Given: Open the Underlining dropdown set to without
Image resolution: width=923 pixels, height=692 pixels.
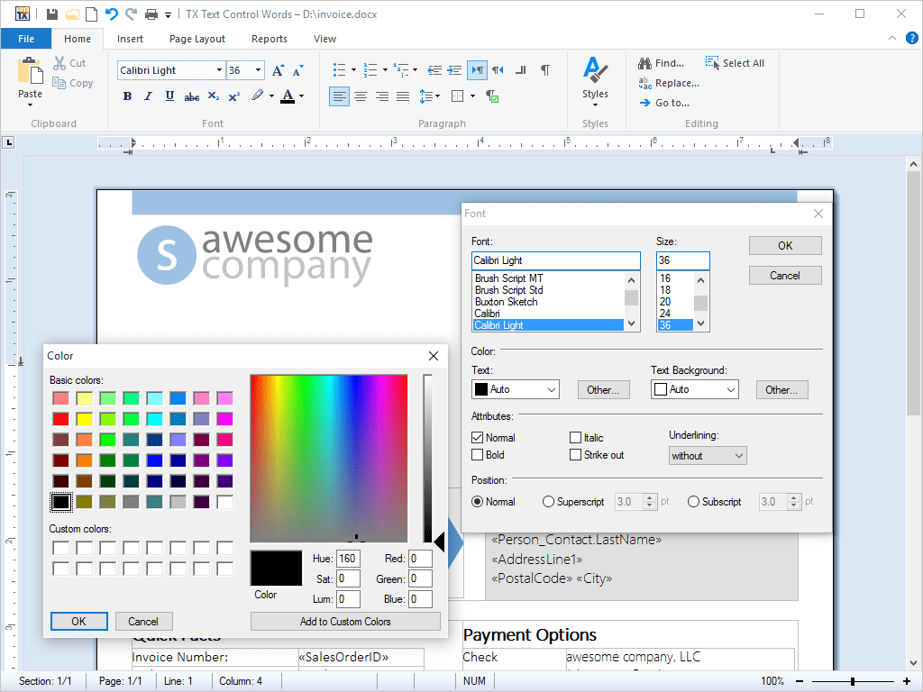Looking at the screenshot, I should [707, 456].
